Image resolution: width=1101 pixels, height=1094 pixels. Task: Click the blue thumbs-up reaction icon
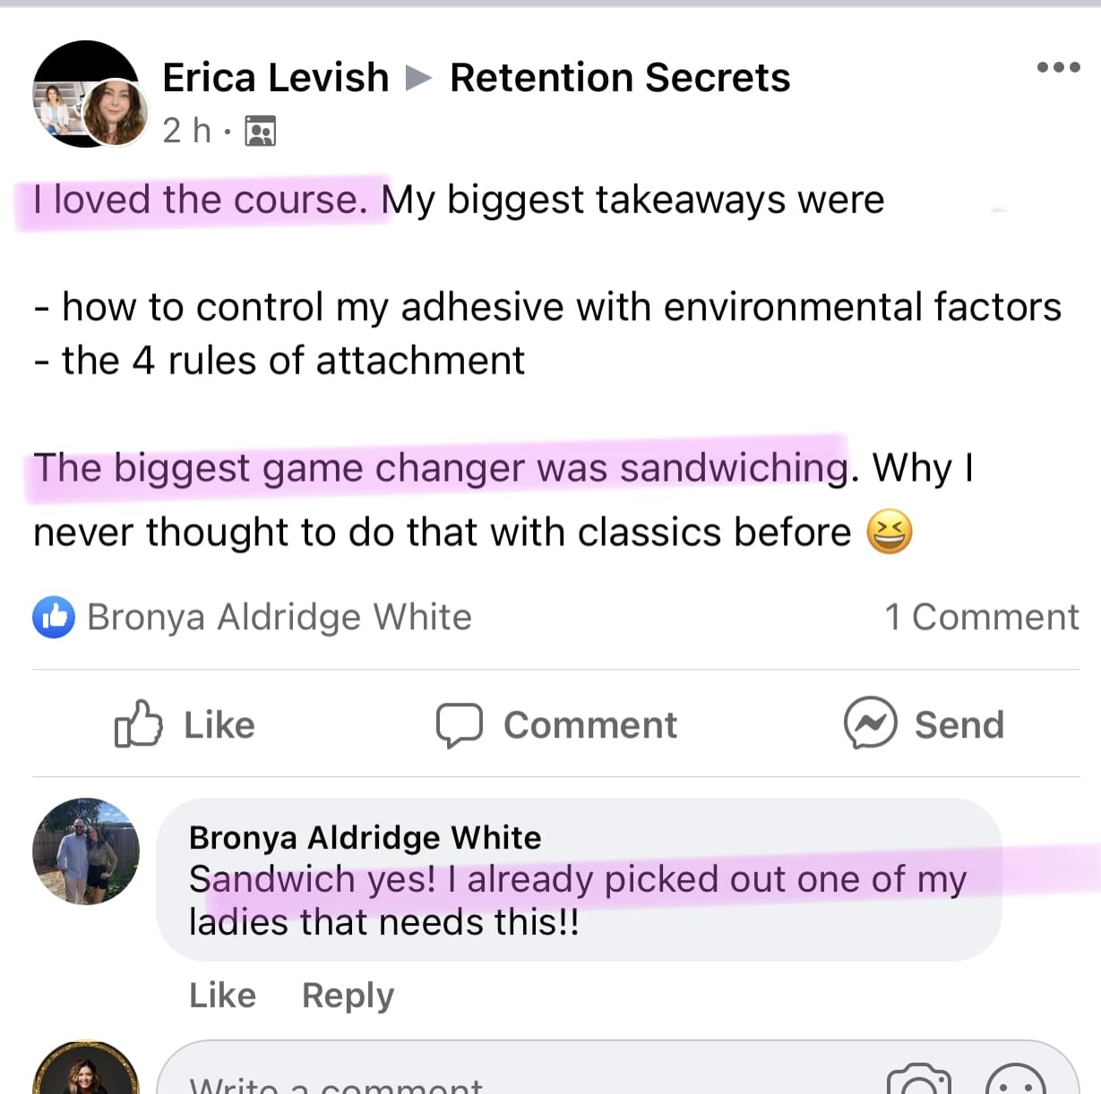(54, 617)
